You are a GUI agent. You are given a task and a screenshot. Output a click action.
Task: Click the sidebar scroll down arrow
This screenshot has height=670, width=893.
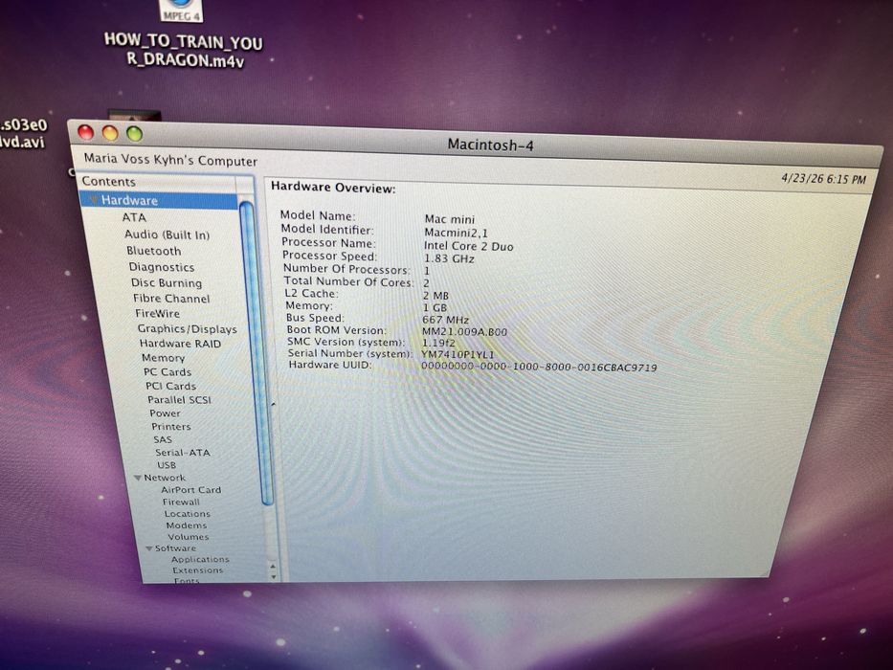click(x=274, y=576)
